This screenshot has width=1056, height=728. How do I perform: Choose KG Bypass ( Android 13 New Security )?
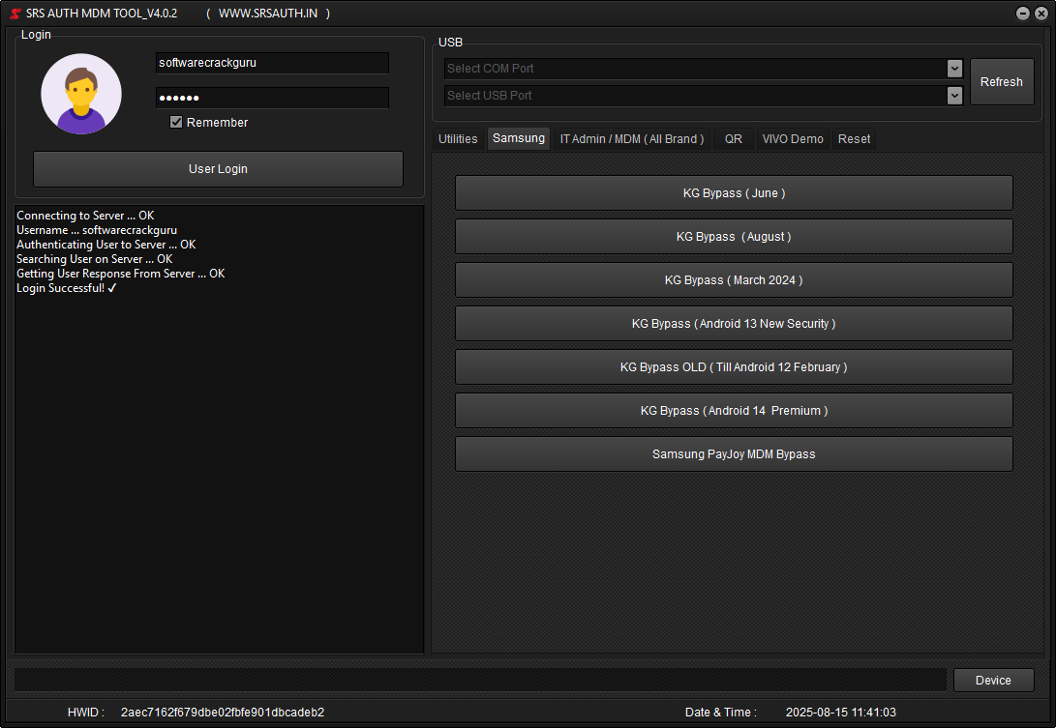pos(733,323)
